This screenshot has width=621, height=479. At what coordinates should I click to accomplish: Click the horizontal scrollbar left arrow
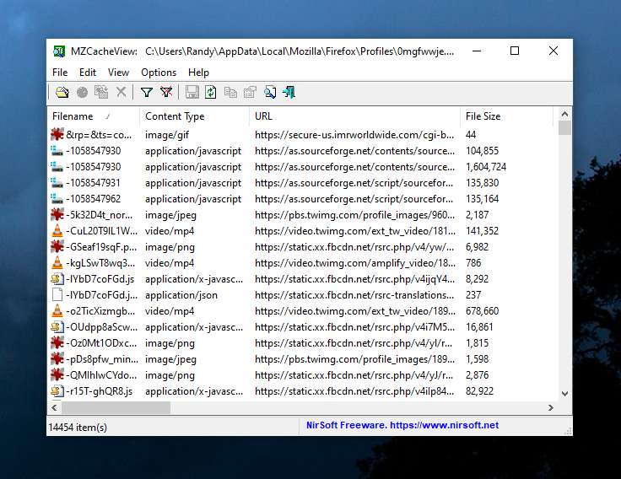(55, 408)
